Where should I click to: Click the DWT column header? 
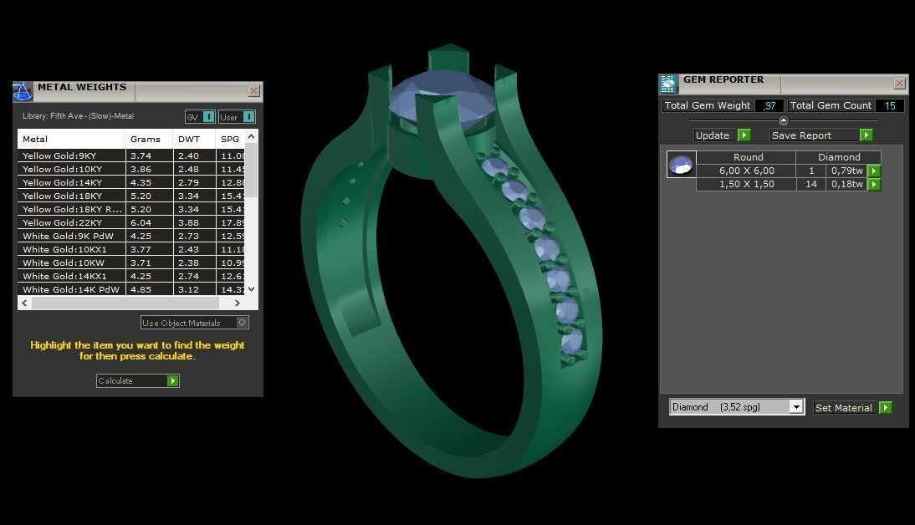click(x=194, y=139)
